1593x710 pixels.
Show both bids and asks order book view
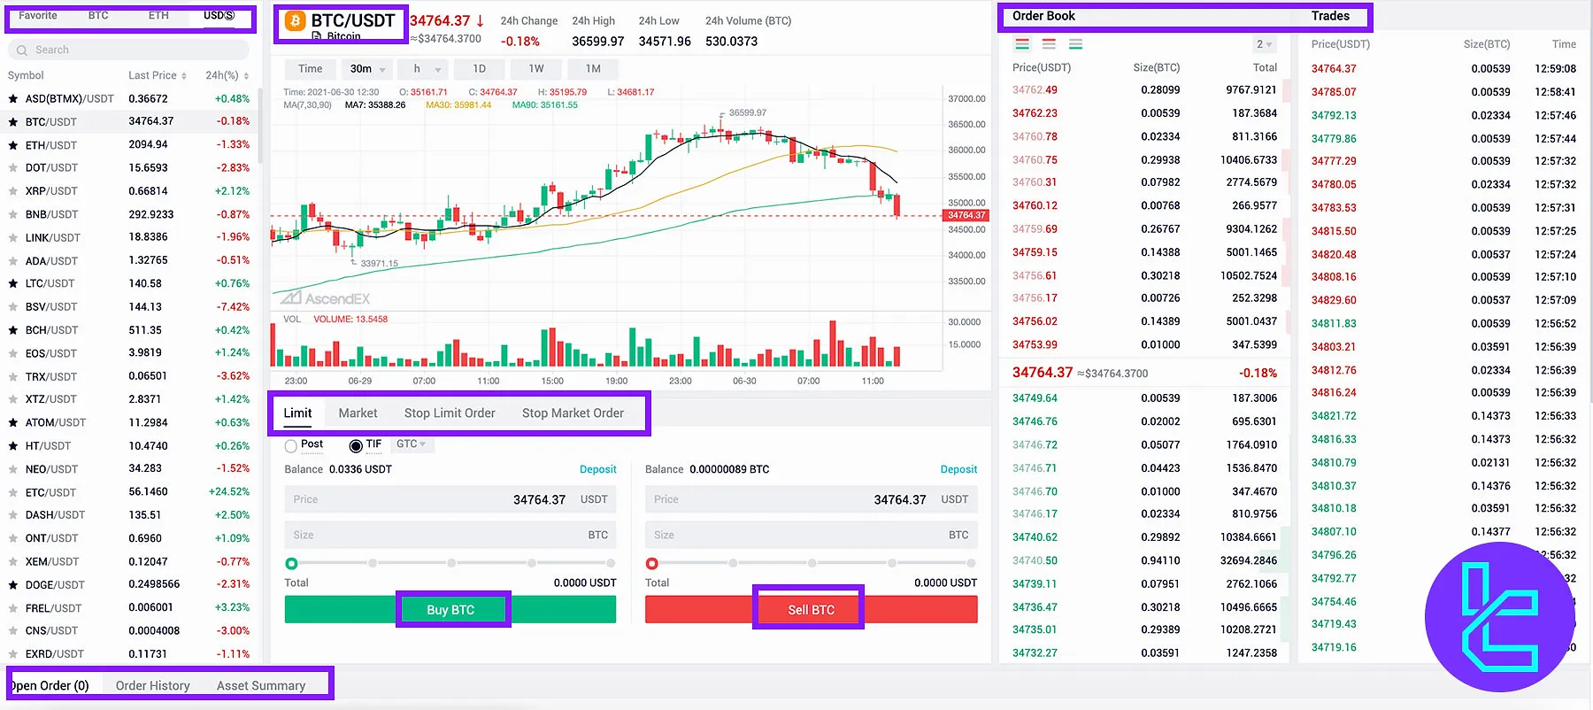click(1022, 44)
